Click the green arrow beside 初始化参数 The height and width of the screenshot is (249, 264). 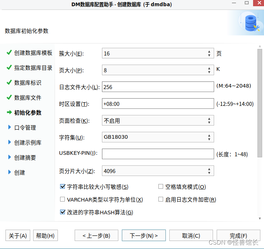click(x=9, y=112)
